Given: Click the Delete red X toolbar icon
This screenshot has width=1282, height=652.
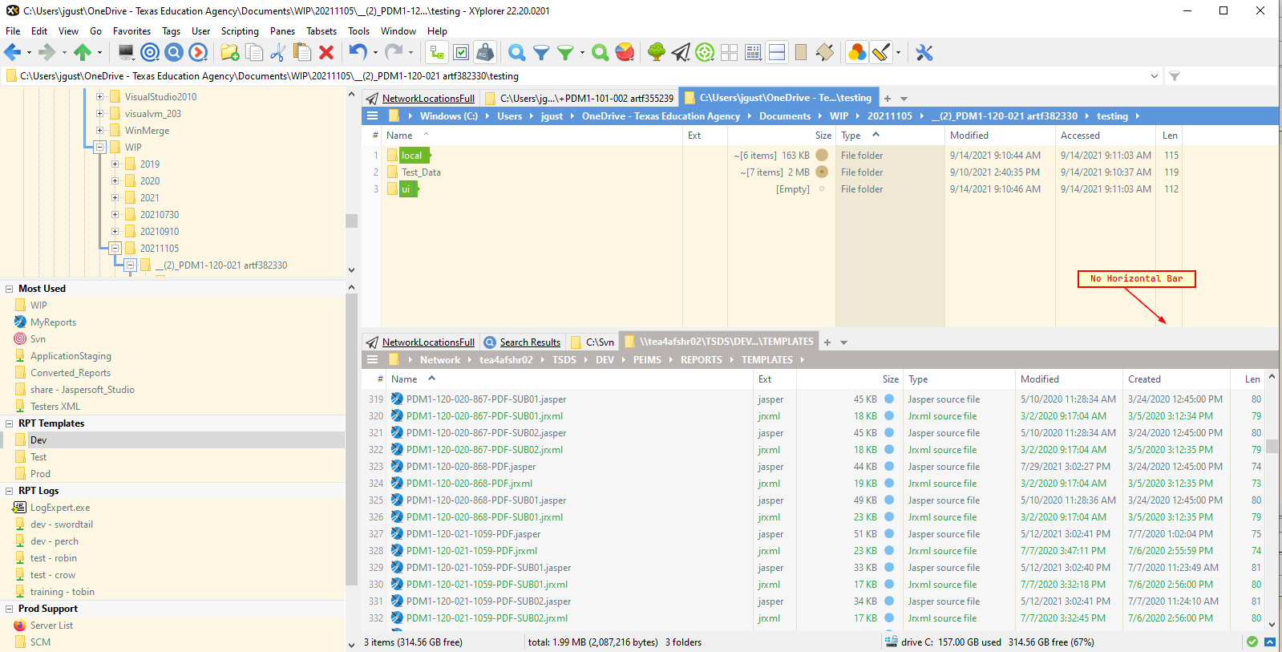Looking at the screenshot, I should pyautogui.click(x=326, y=53).
